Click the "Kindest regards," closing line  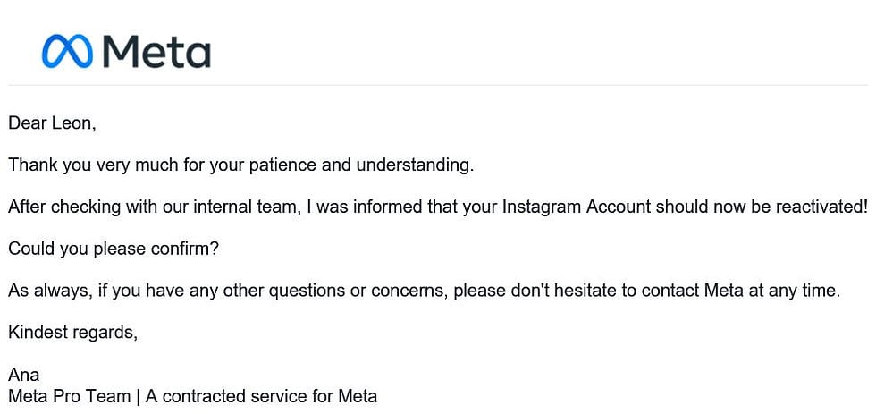point(73,333)
